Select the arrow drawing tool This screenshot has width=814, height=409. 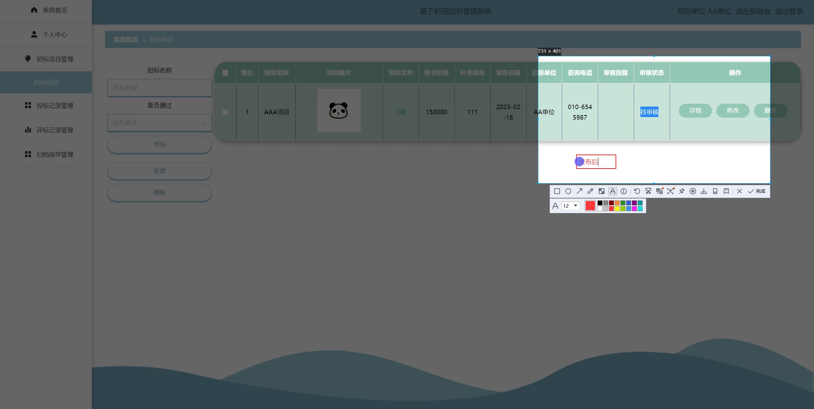tap(579, 191)
